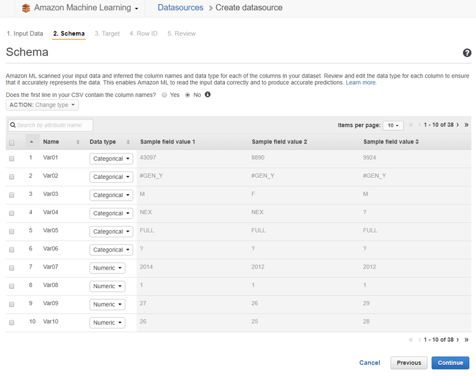Go to step 4. Row ID
Image resolution: width=476 pixels, height=376 pixels.
point(143,33)
